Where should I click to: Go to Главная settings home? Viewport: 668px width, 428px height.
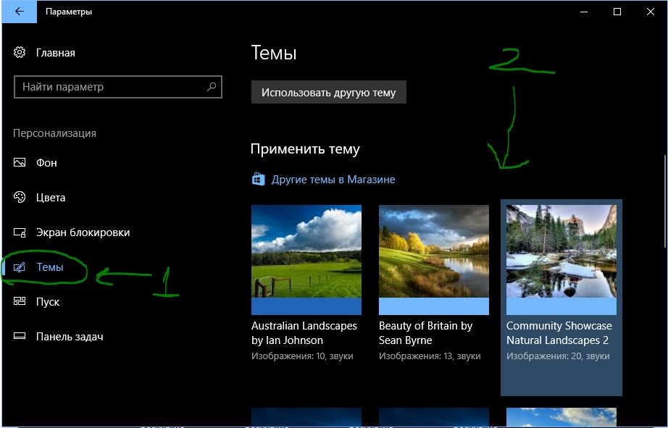click(55, 53)
